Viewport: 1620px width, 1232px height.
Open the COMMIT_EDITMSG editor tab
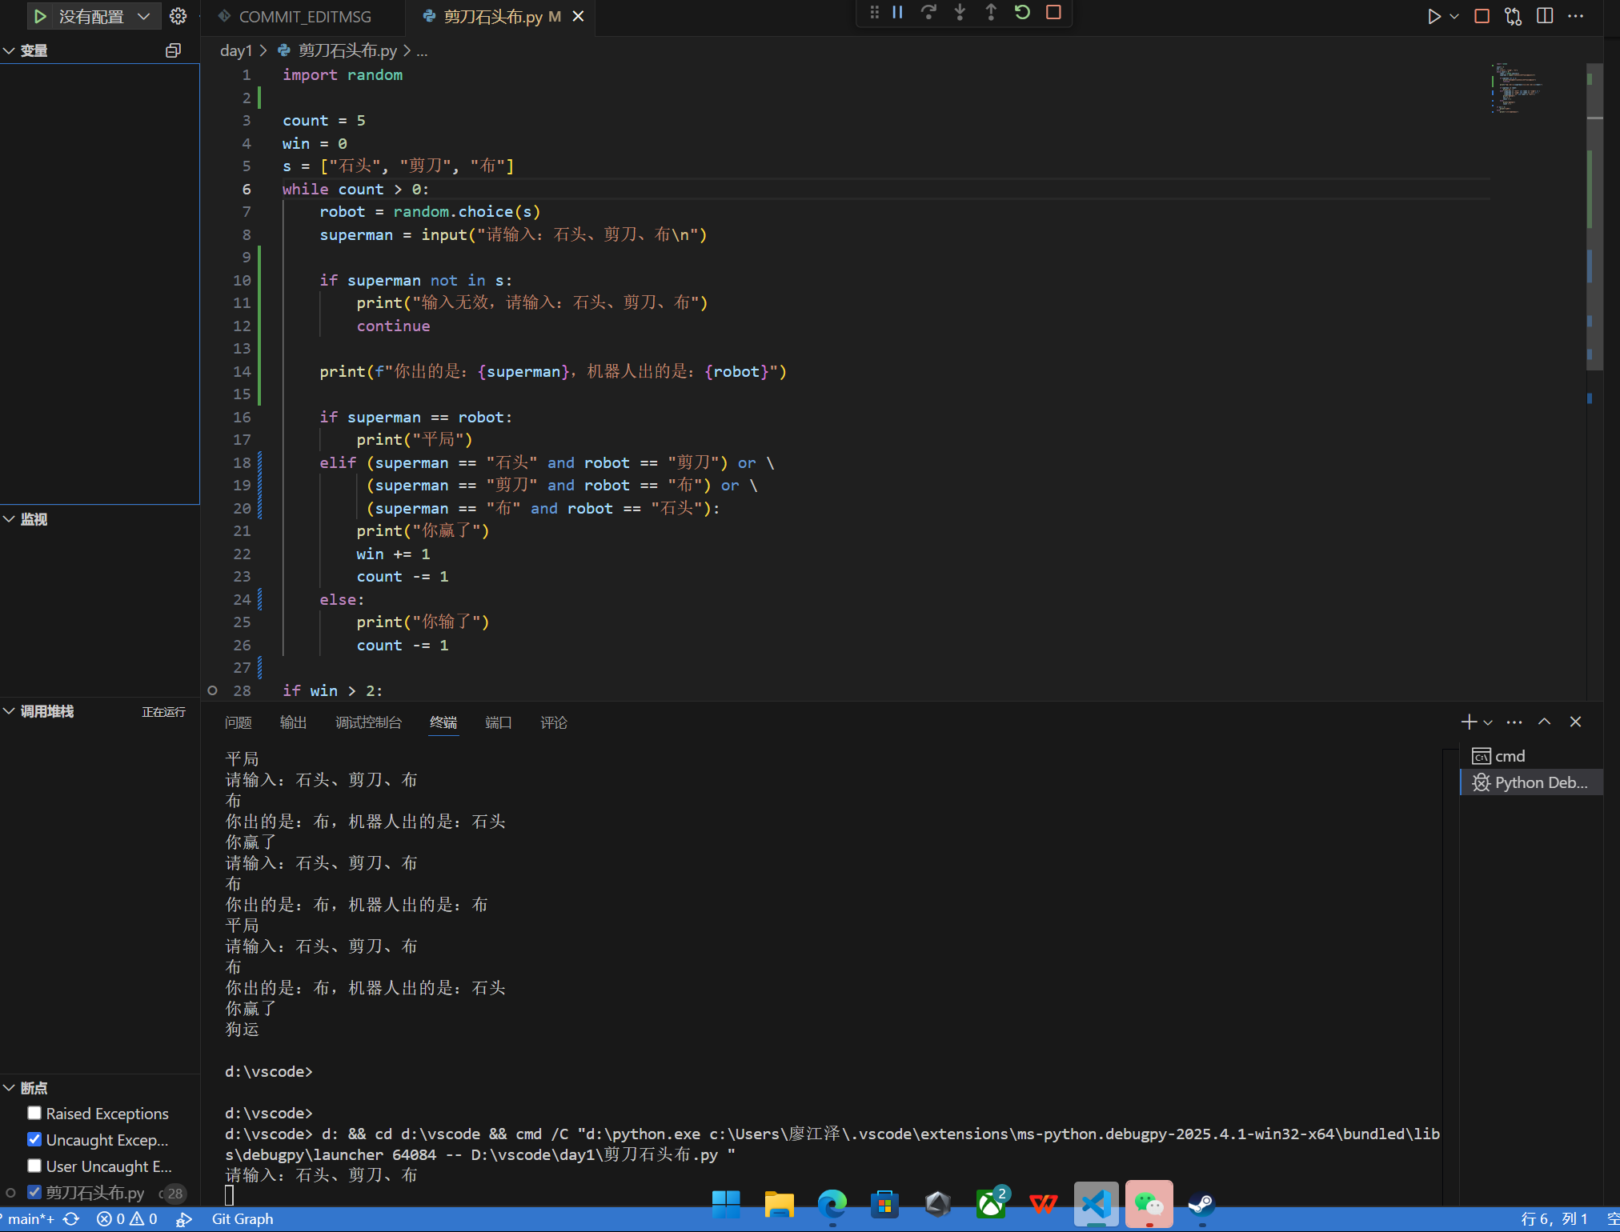click(x=304, y=16)
